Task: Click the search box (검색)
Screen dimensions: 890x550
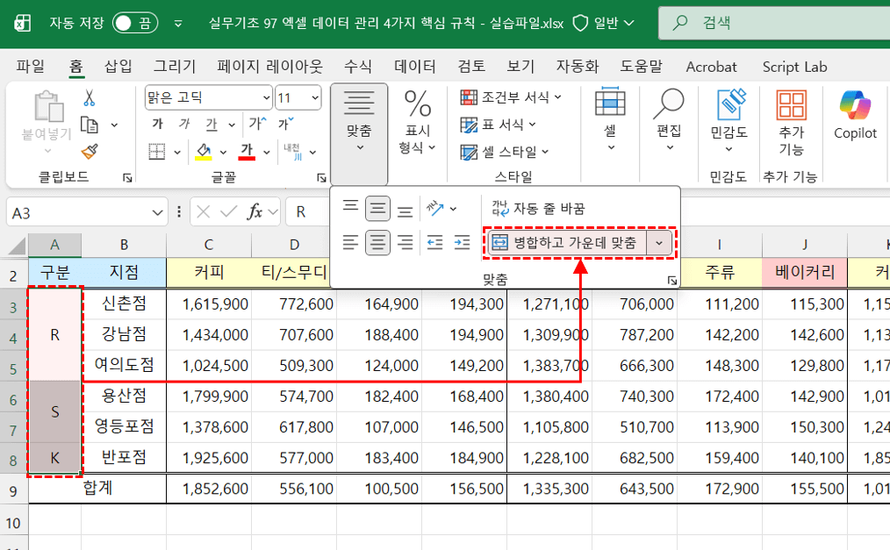Action: pos(772,24)
